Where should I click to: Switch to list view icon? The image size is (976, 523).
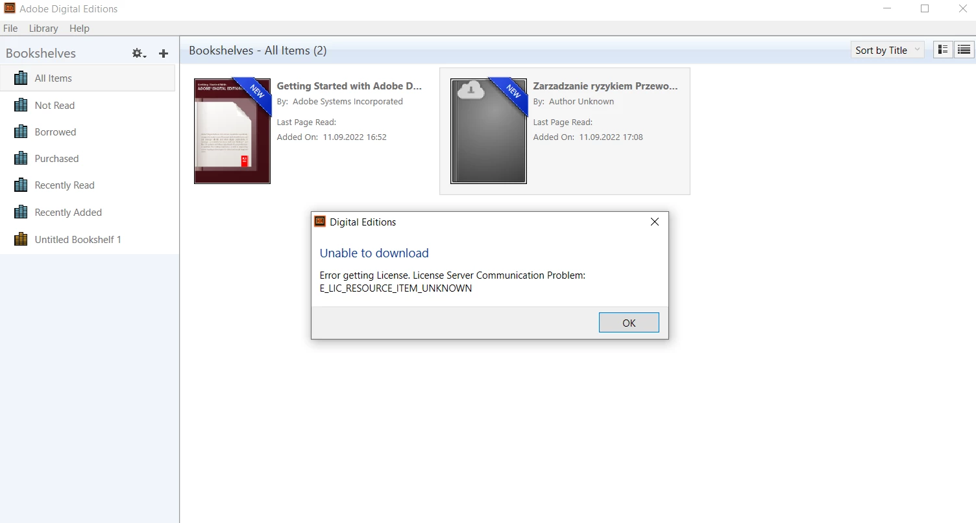click(964, 50)
